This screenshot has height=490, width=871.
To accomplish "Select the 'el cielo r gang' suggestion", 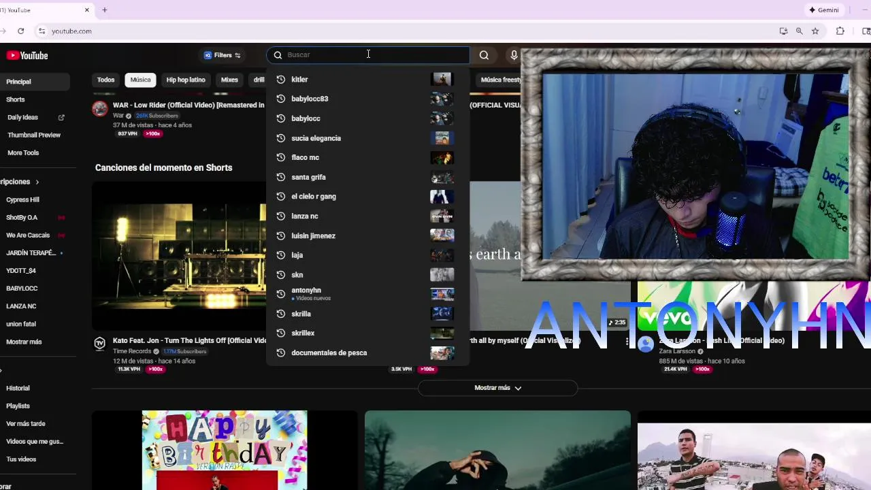I will (367, 197).
